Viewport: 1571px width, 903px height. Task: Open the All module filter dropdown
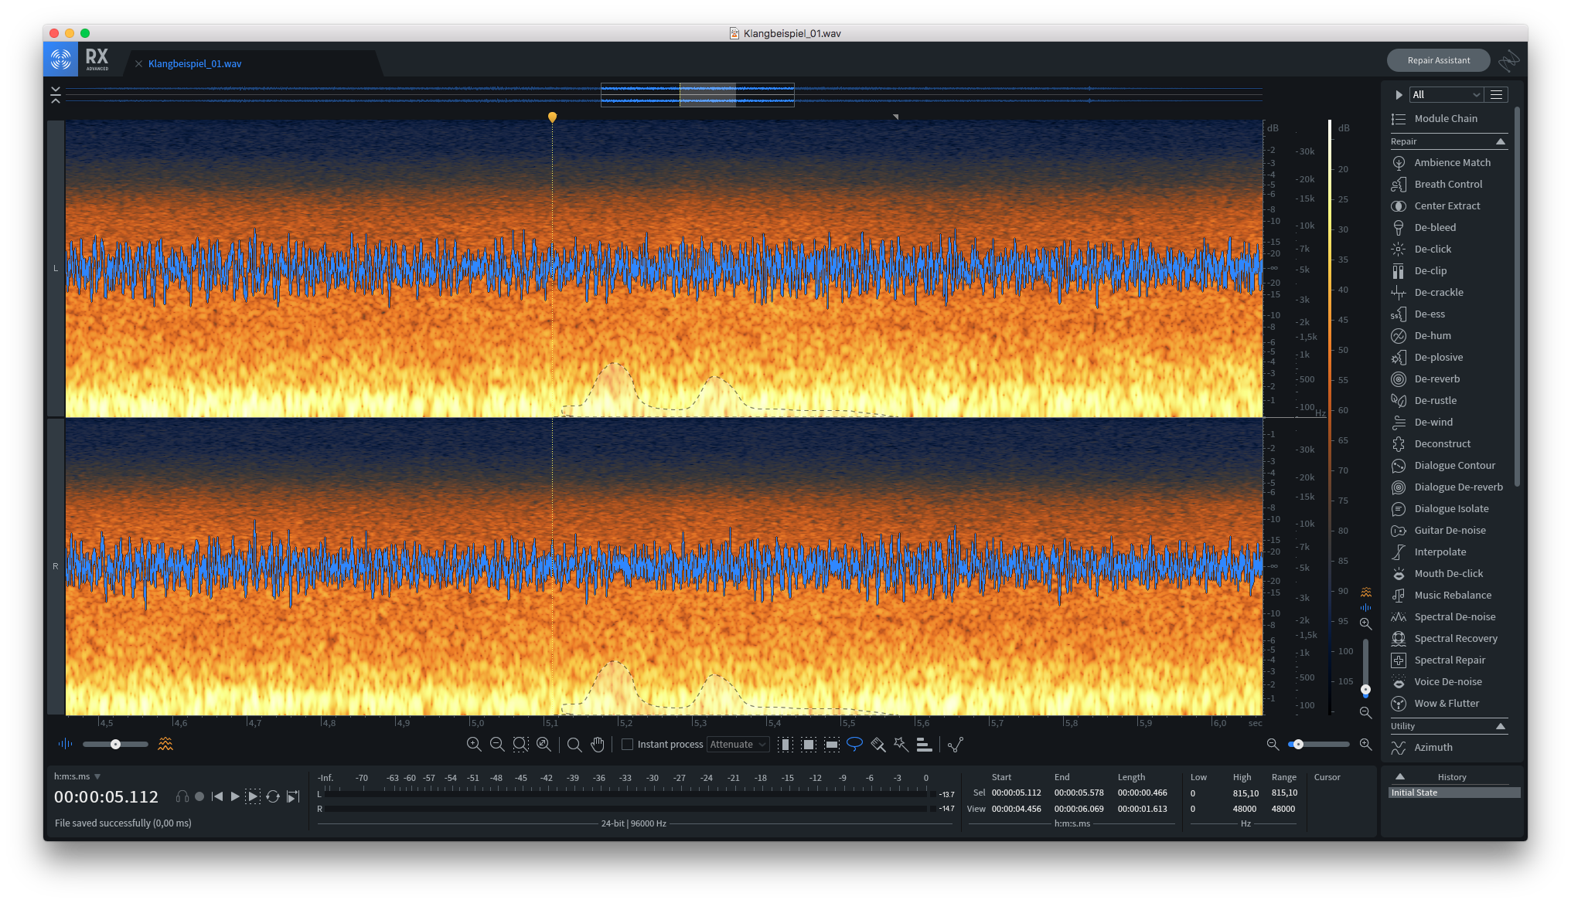[x=1445, y=94]
